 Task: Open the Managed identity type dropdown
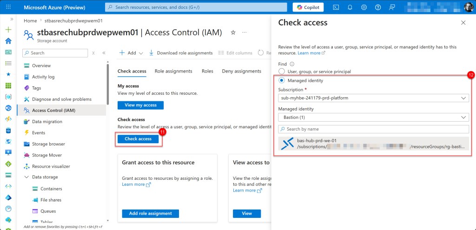pyautogui.click(x=373, y=118)
